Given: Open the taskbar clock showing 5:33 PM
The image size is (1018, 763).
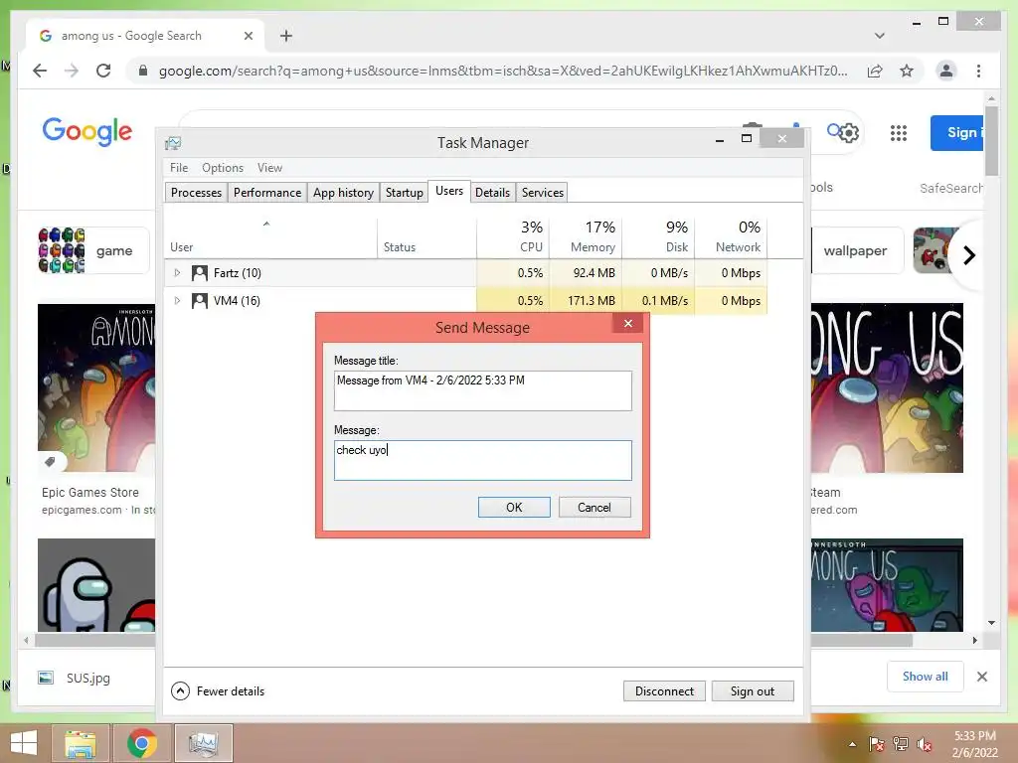Looking at the screenshot, I should 974,744.
